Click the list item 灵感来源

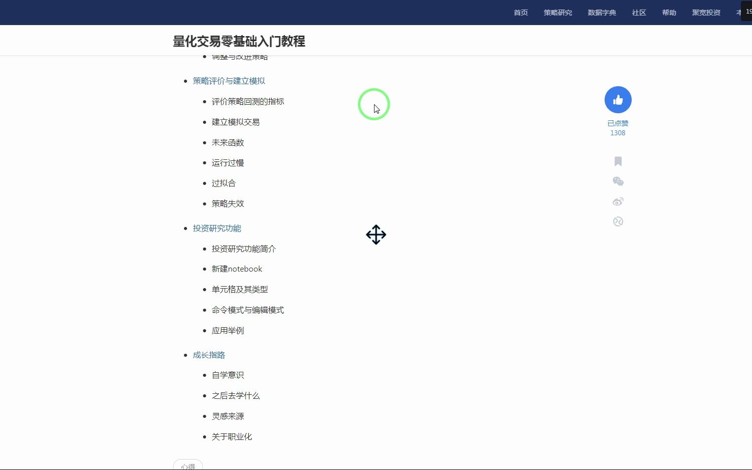coord(228,416)
